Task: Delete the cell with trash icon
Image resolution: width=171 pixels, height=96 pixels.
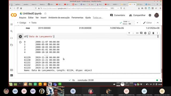Action: tap(153, 33)
